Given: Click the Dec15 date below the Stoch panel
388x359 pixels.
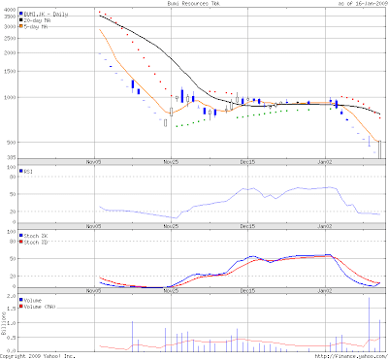Looking at the screenshot, I should tap(247, 290).
